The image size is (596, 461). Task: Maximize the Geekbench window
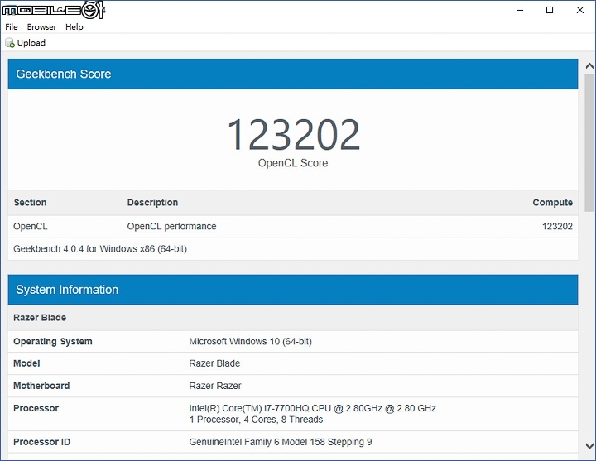pos(550,10)
